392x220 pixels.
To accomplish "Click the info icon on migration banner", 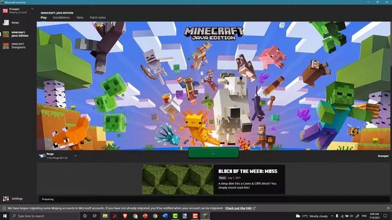I will (4, 208).
